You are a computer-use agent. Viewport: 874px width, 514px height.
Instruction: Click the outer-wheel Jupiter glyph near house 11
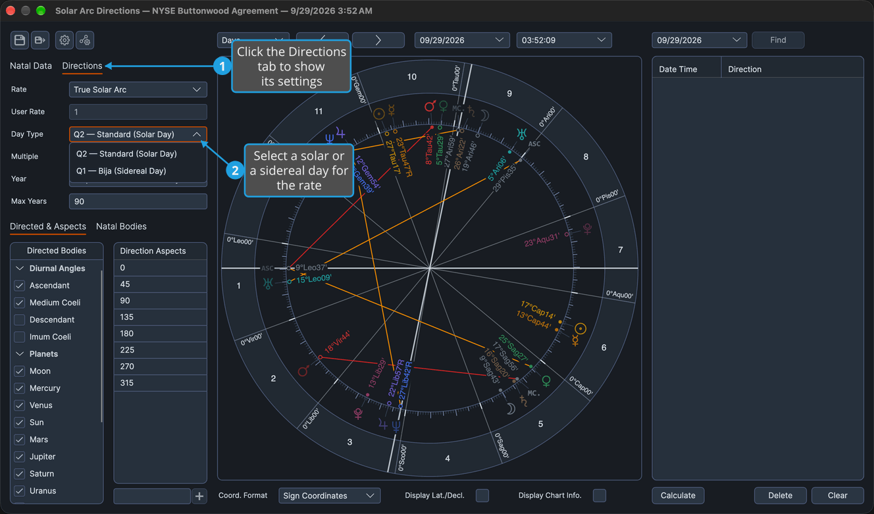click(x=340, y=134)
